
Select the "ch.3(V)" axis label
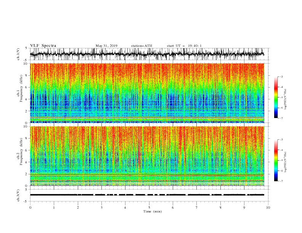coord(18,195)
